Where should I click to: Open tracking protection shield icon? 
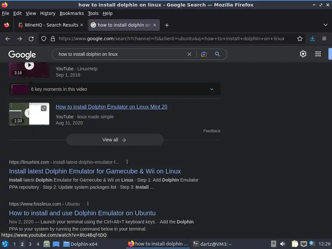pos(44,39)
